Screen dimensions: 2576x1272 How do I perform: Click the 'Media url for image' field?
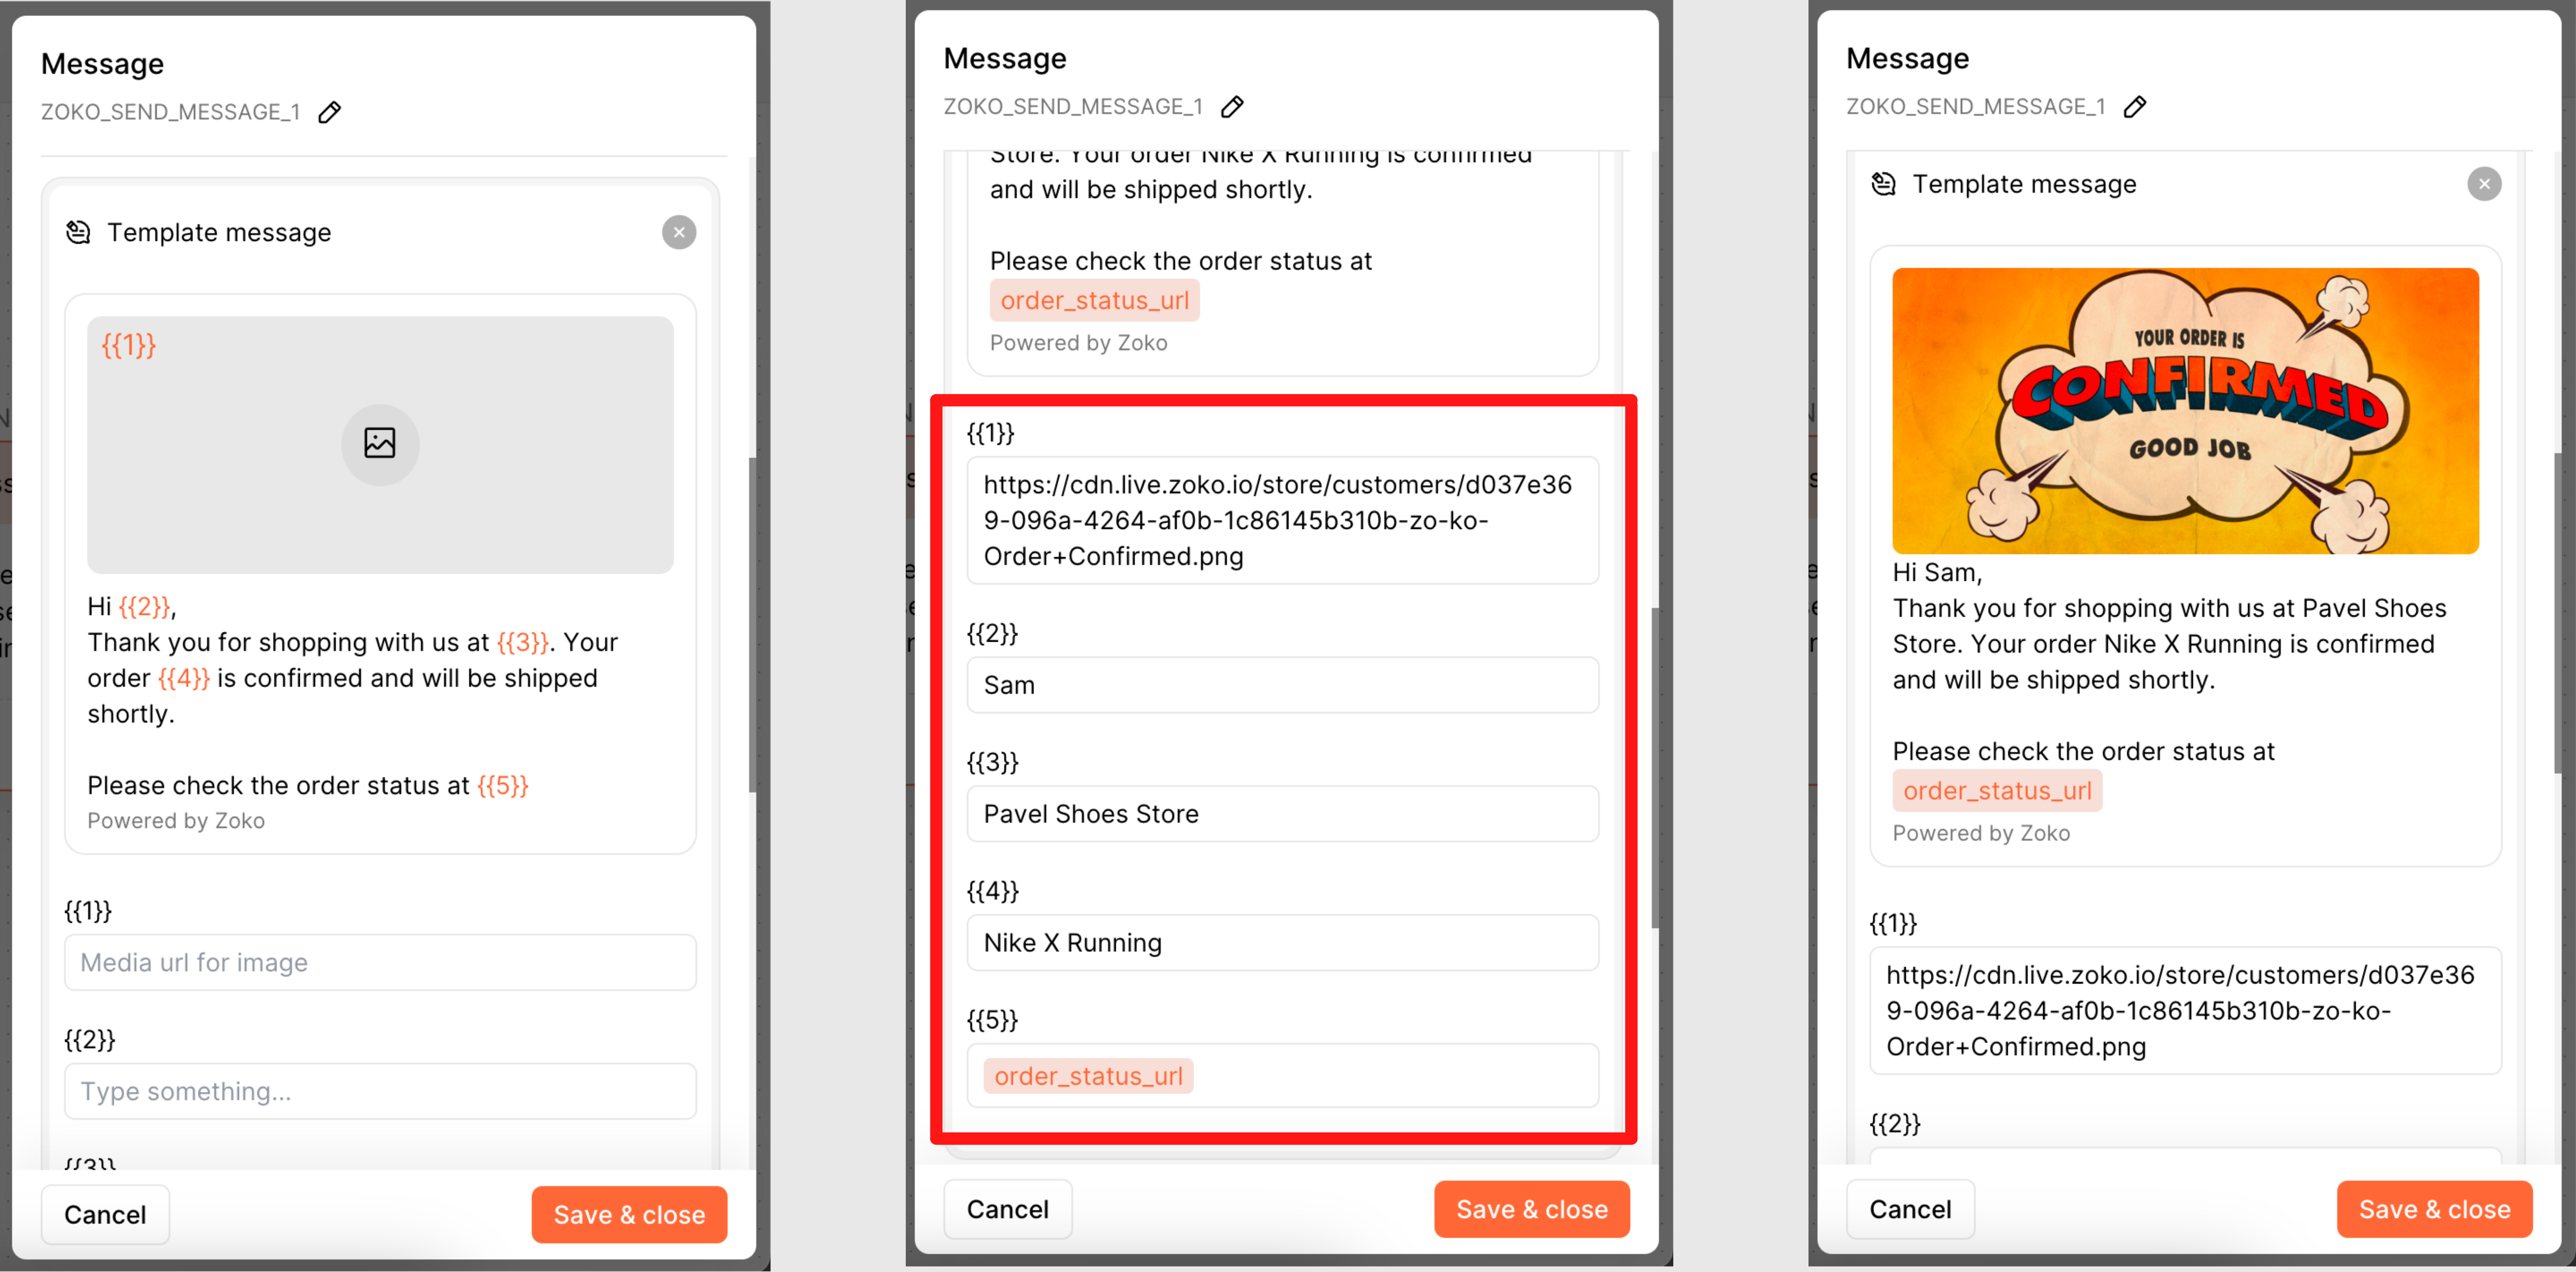pyautogui.click(x=380, y=962)
